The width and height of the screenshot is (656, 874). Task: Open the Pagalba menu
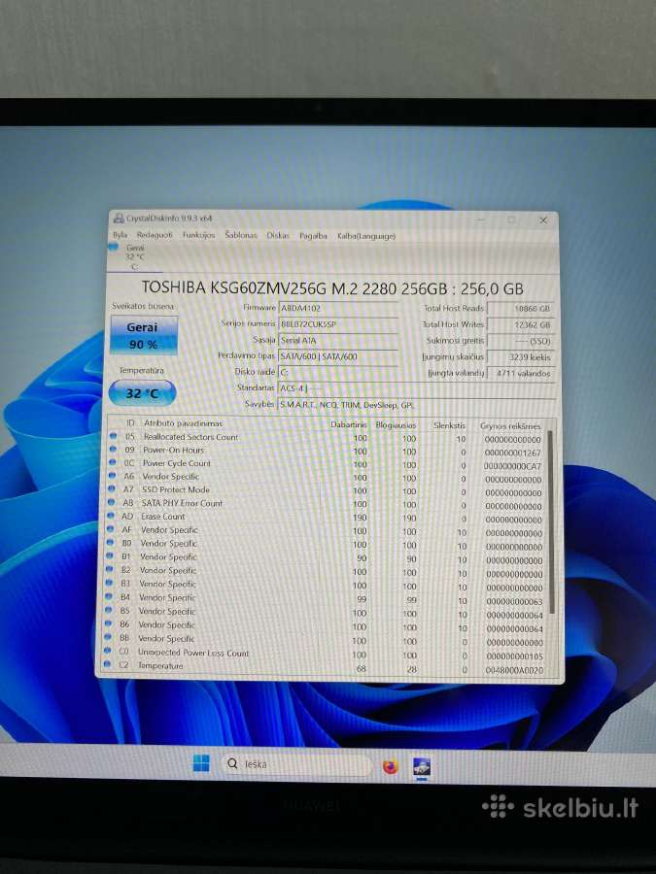[313, 236]
